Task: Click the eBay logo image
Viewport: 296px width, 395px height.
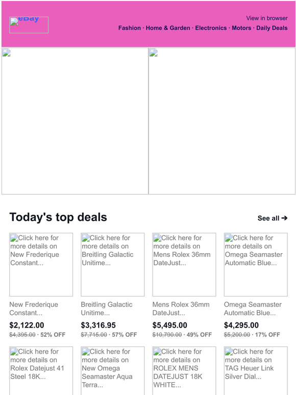Action: coord(29,25)
